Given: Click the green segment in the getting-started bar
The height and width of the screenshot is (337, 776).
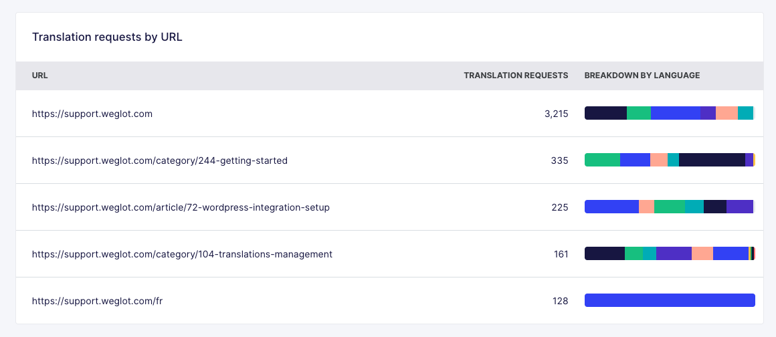Looking at the screenshot, I should tap(602, 160).
